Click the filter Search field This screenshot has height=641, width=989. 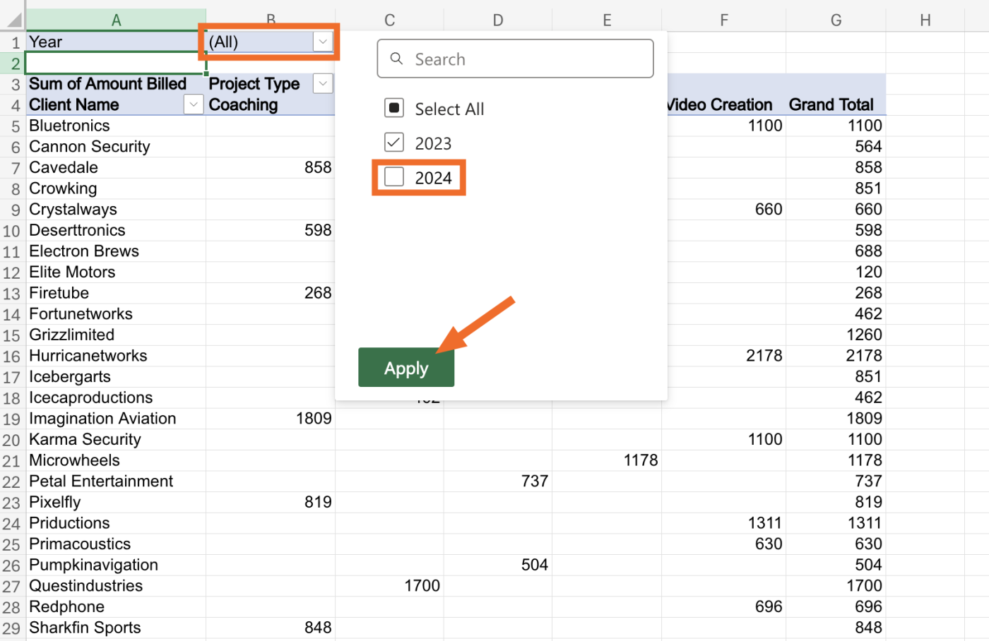tap(515, 59)
